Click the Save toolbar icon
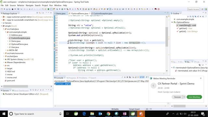 (x=7, y=9)
